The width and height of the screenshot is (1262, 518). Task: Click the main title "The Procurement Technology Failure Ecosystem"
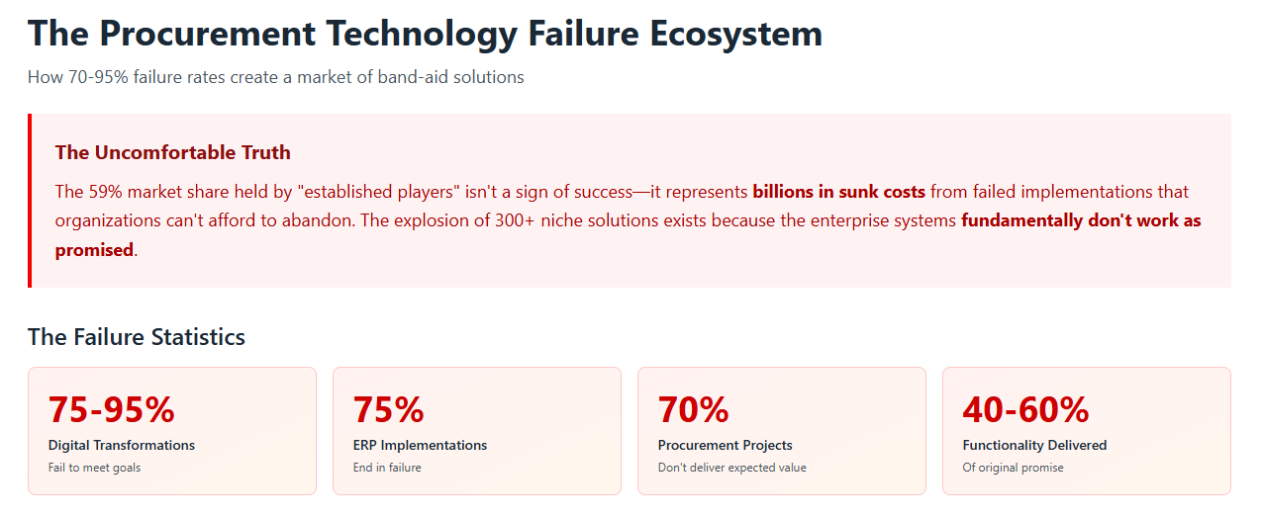pyautogui.click(x=425, y=34)
